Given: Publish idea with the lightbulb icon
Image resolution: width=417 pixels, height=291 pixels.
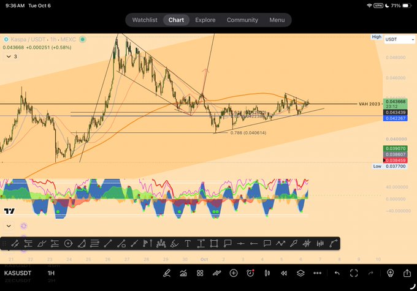Looking at the screenshot, I should click(390, 273).
